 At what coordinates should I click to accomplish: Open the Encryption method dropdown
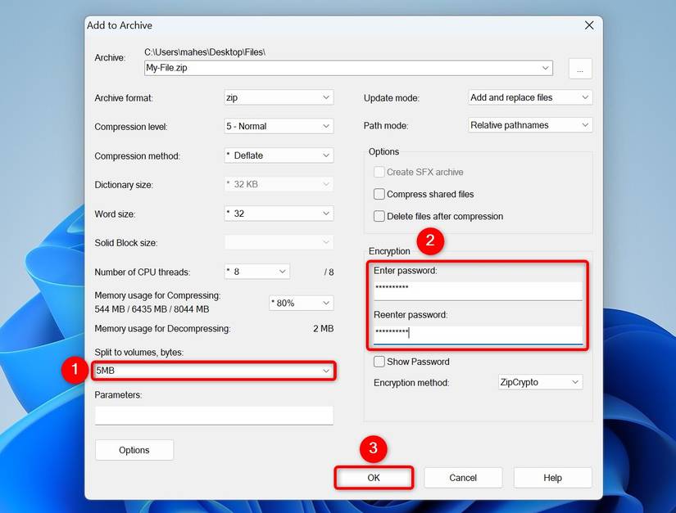tap(573, 381)
